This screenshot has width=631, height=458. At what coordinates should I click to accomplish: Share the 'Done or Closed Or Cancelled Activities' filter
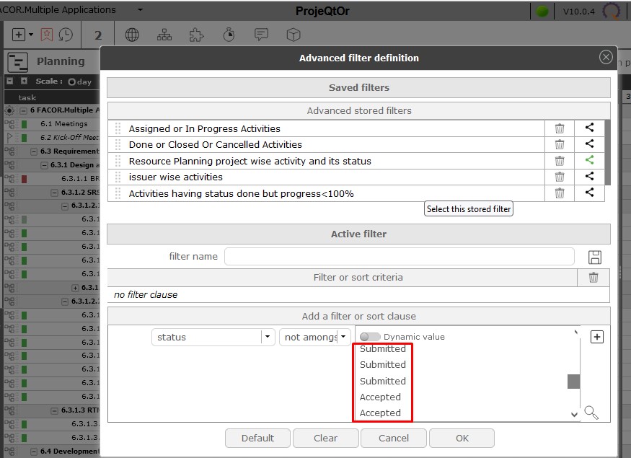589,144
